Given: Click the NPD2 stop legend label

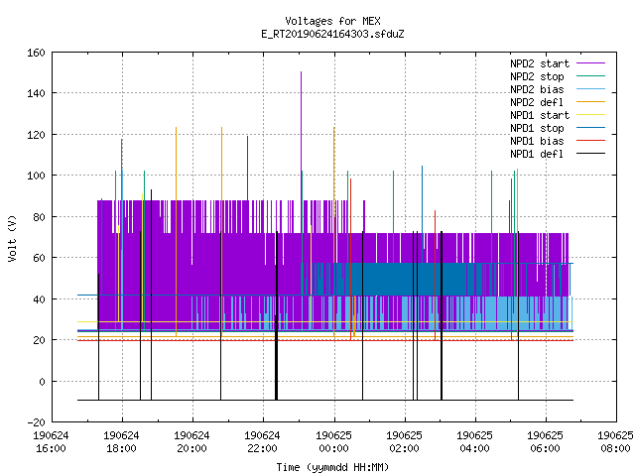Looking at the screenshot, I should [537, 76].
